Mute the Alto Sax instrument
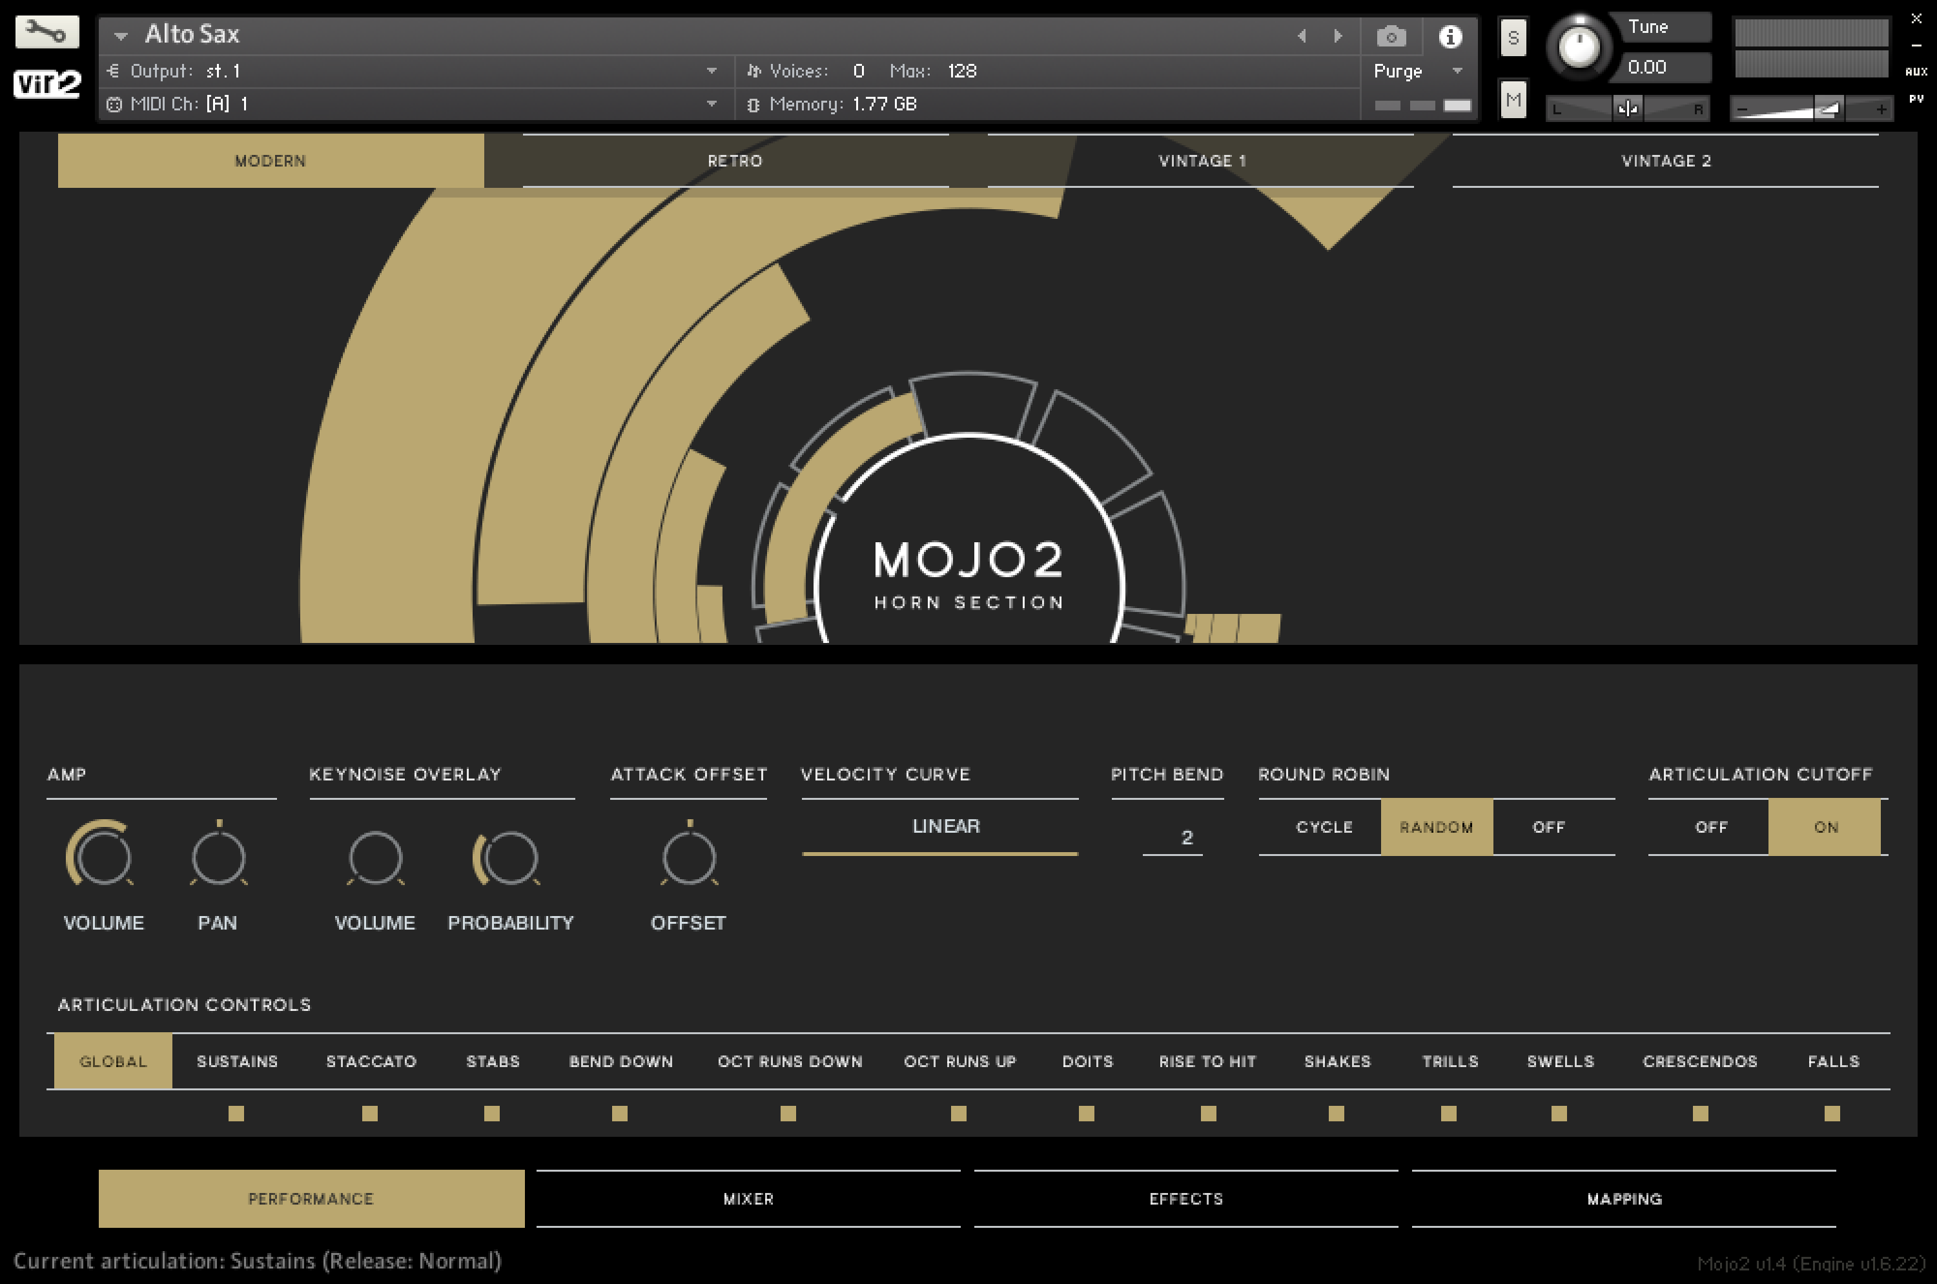 tap(1513, 100)
